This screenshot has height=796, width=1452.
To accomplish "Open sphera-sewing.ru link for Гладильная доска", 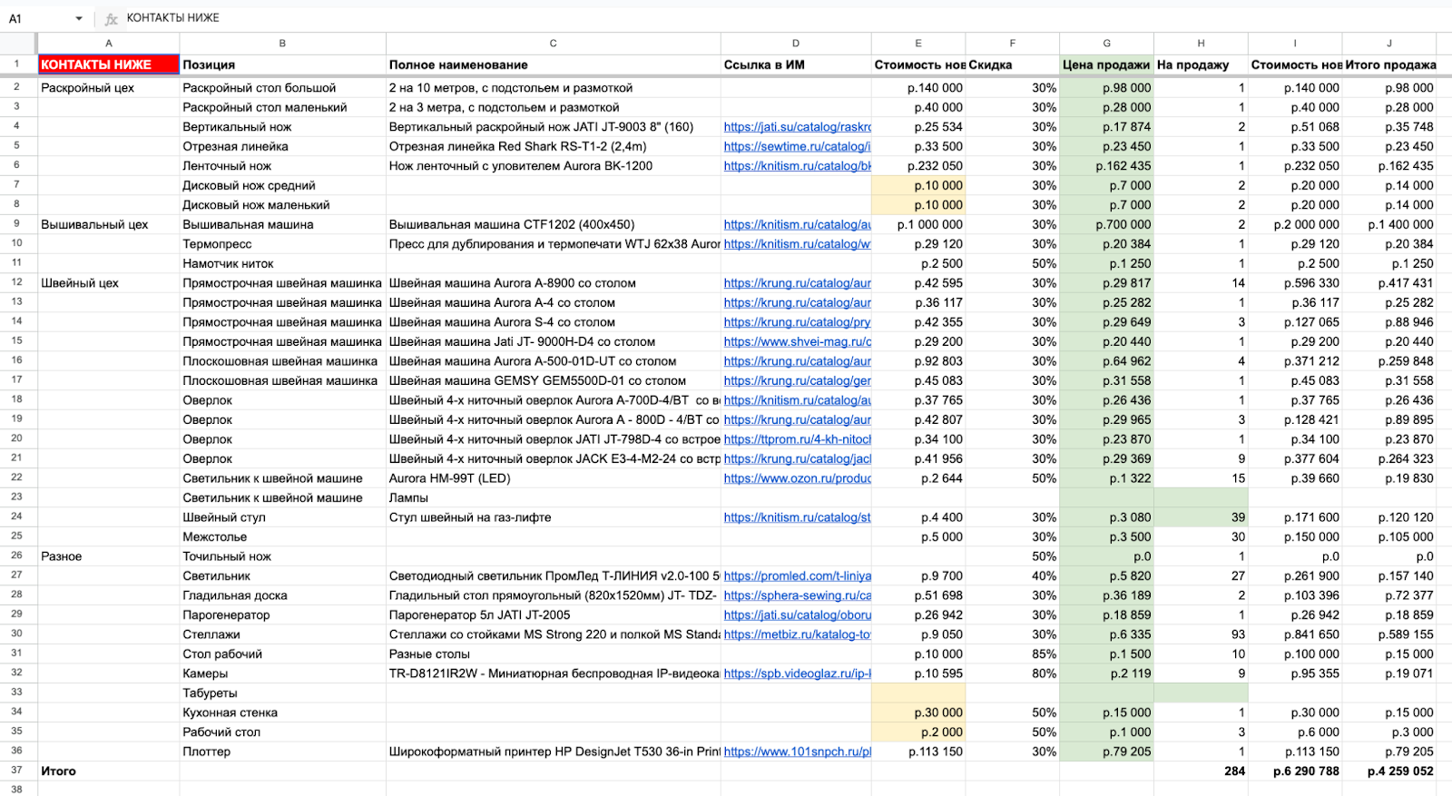I will (797, 595).
